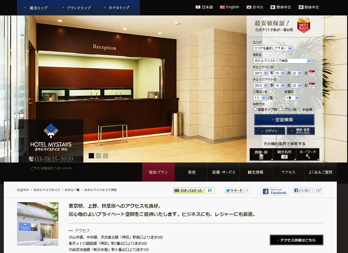Go to ブランドトップ top menu
The image size is (348, 253).
(78, 8)
